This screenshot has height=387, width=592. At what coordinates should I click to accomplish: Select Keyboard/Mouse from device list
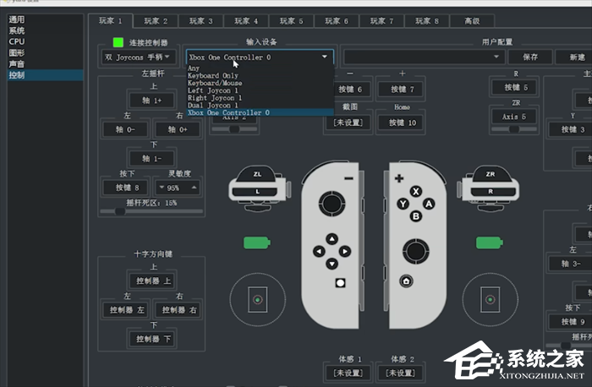coord(260,83)
